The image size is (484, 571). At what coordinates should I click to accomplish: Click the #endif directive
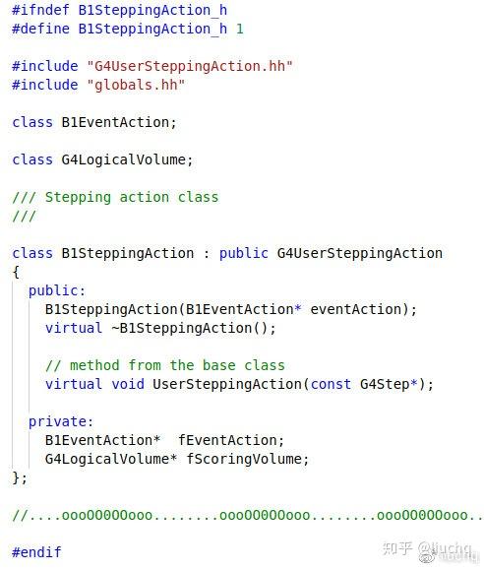pos(36,552)
